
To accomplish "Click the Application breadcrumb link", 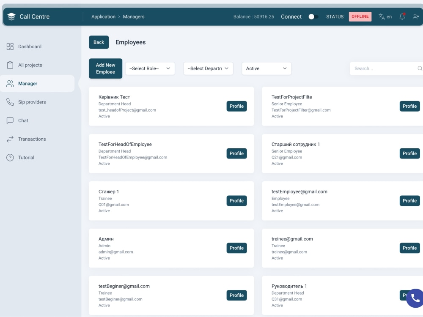I will (103, 17).
